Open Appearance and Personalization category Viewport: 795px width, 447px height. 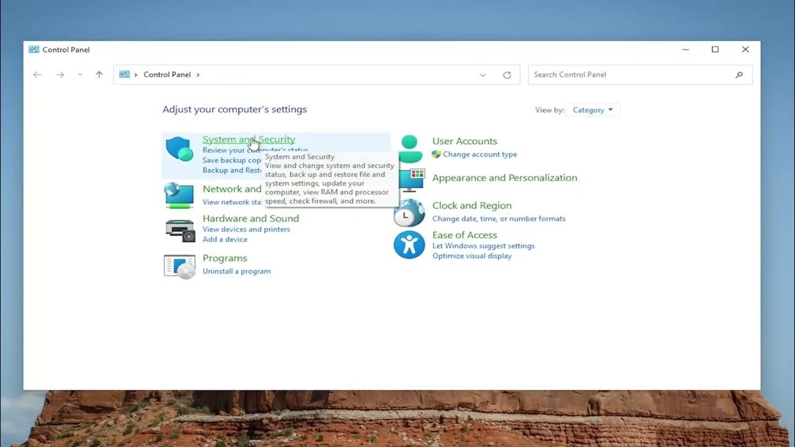(x=504, y=178)
